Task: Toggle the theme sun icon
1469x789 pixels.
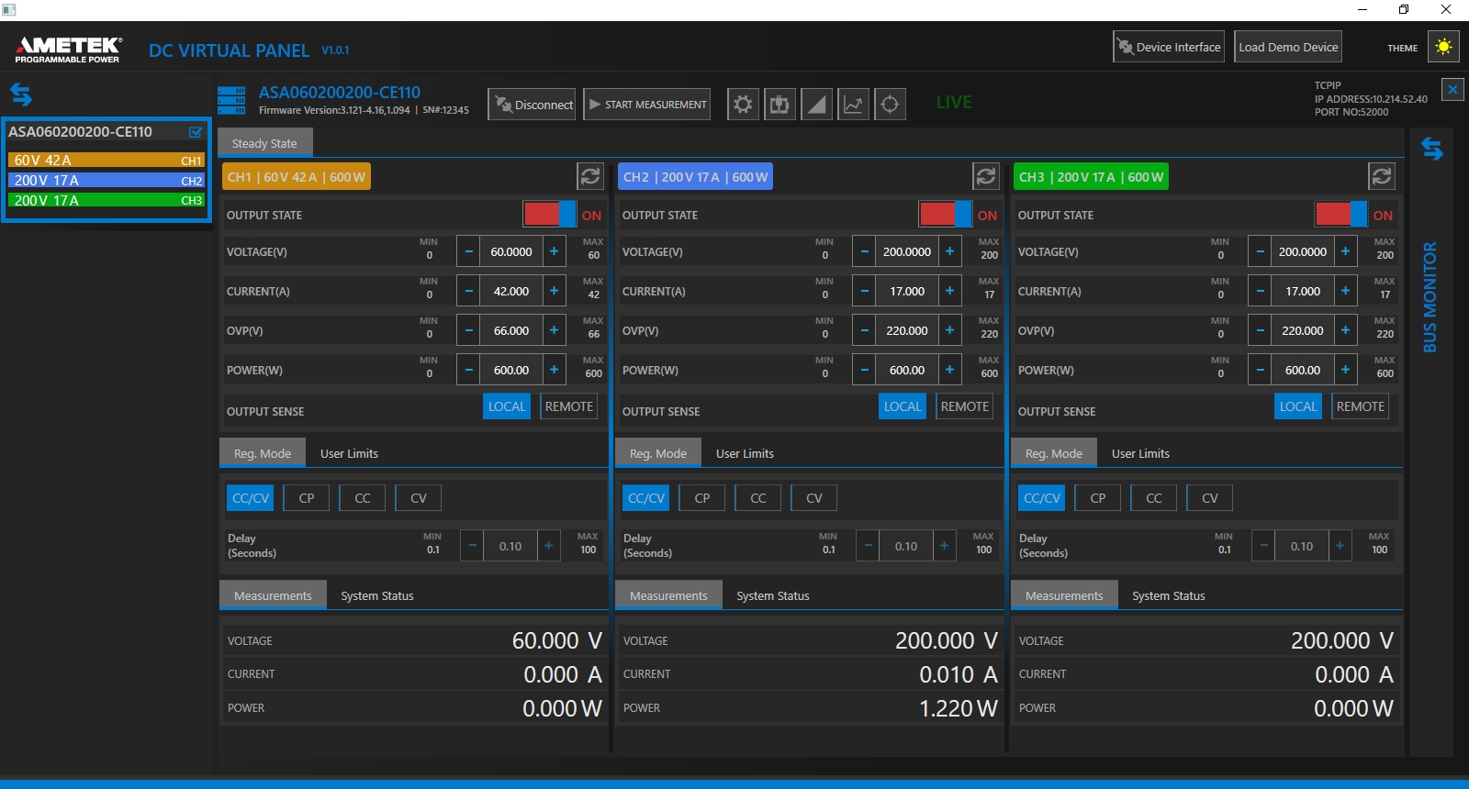Action: tap(1443, 47)
